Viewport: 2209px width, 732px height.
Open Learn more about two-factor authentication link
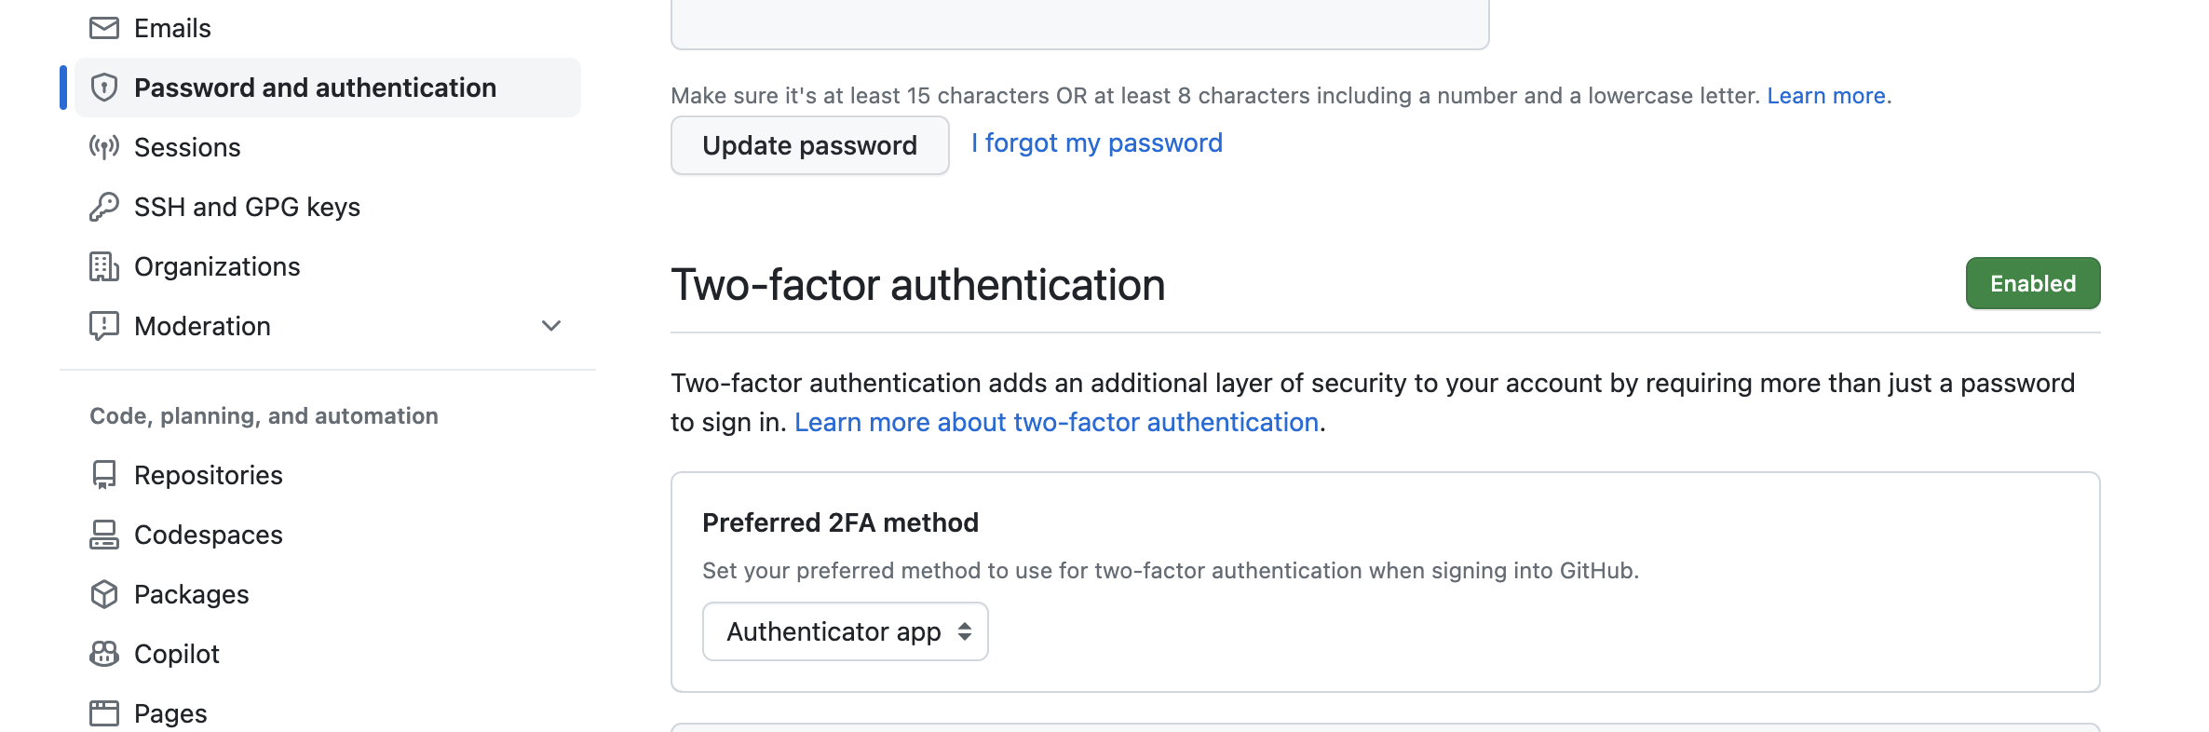[1056, 423]
